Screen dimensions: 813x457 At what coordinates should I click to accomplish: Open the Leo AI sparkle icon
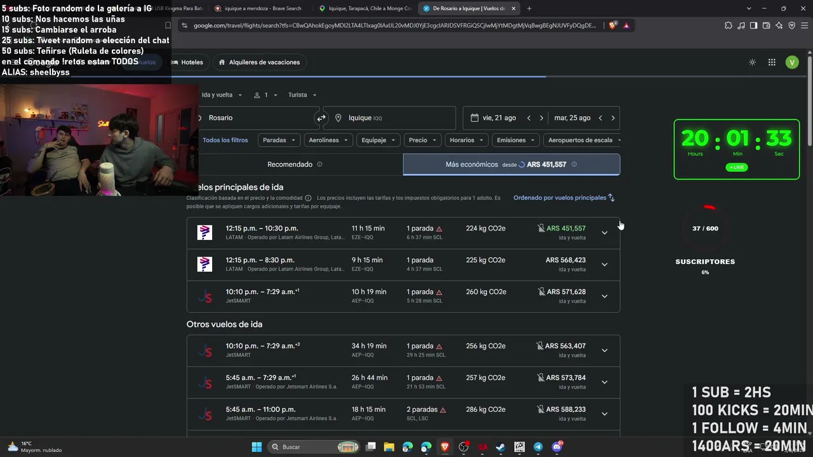pyautogui.click(x=779, y=25)
